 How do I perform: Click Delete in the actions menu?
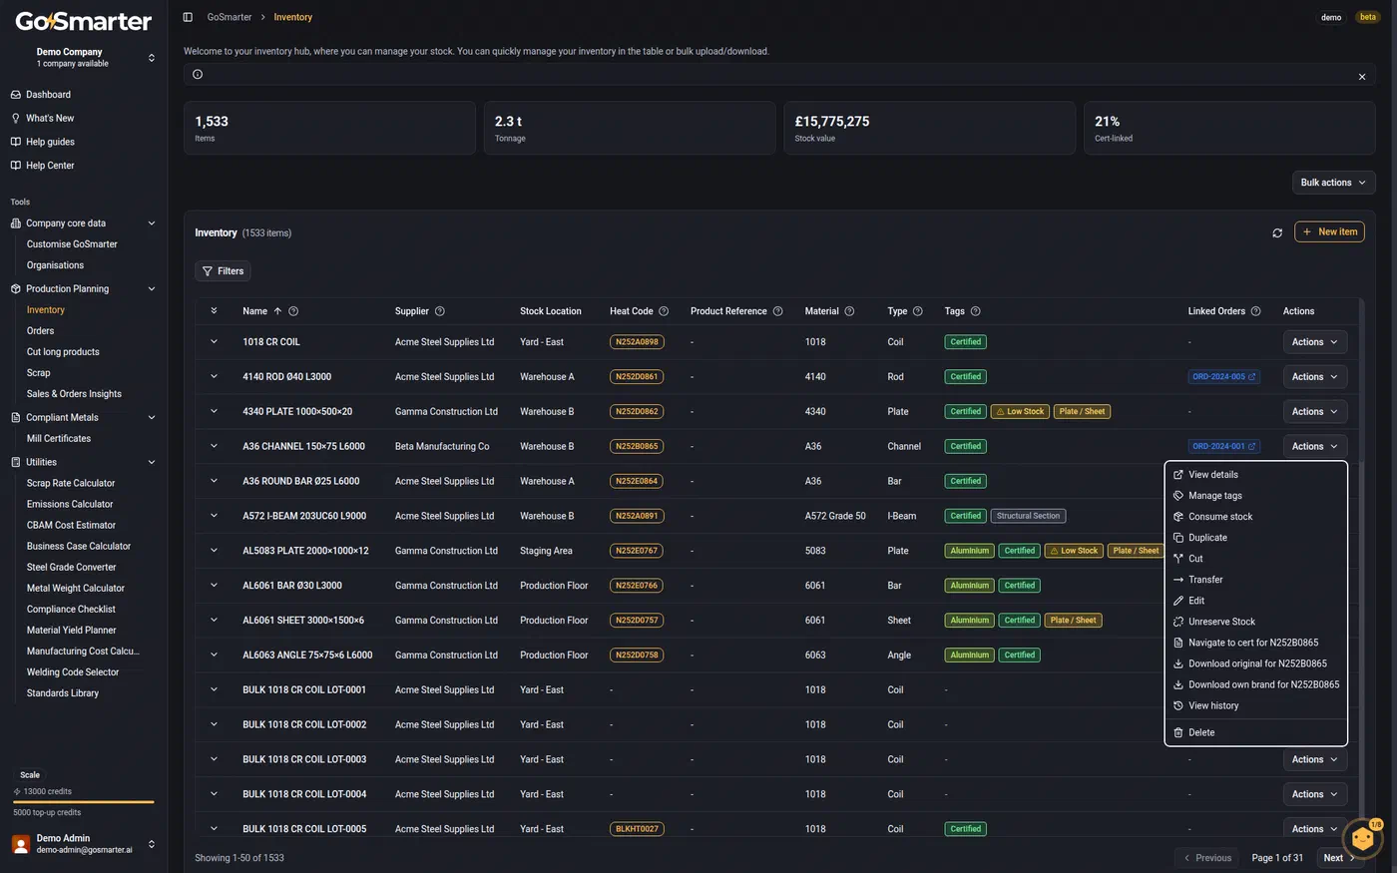point(1255,732)
